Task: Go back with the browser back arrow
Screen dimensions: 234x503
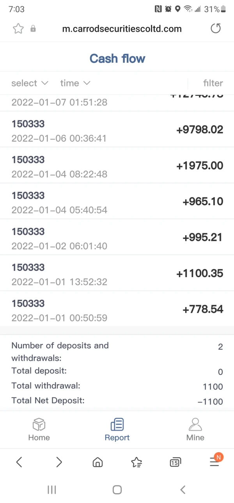Action: 19,462
